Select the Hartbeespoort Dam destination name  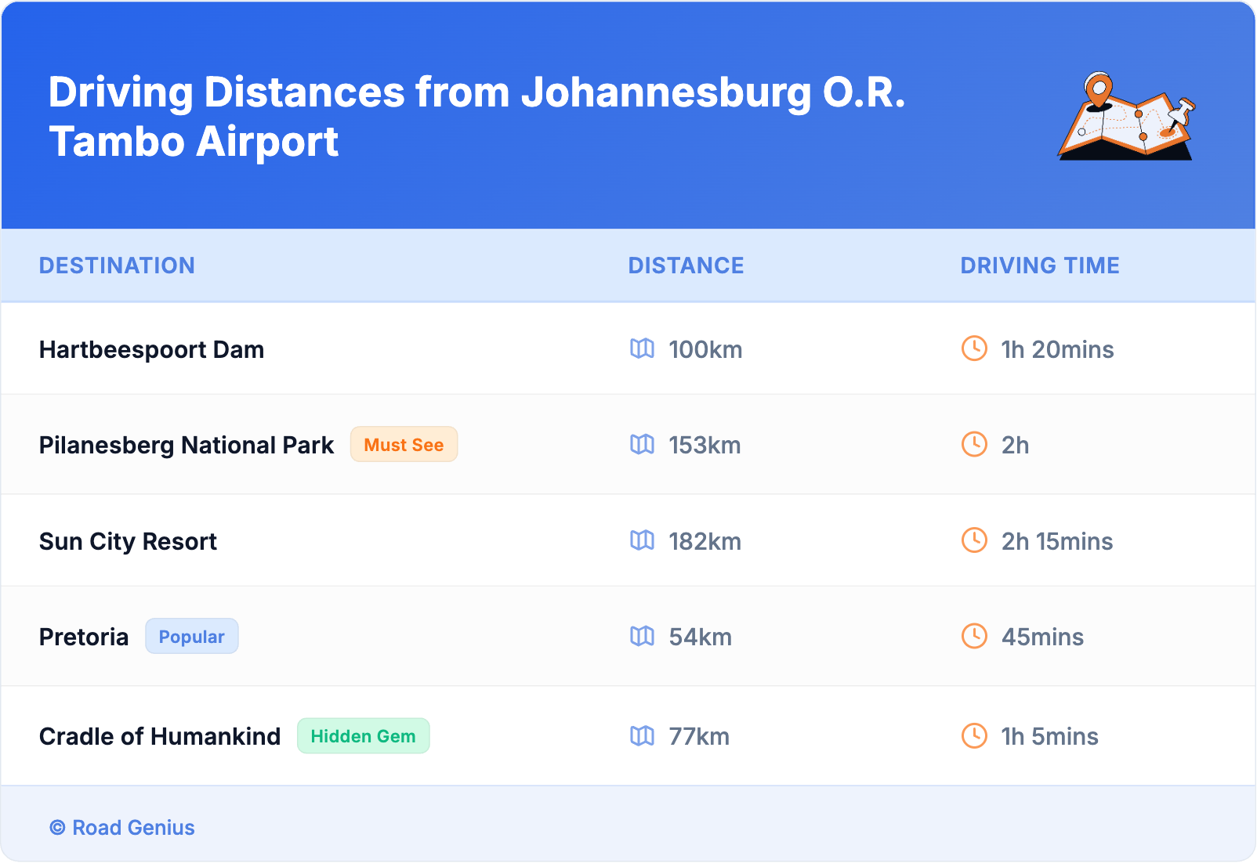(x=151, y=349)
